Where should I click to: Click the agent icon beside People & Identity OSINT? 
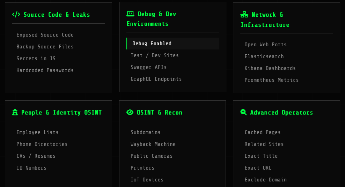tap(15, 112)
